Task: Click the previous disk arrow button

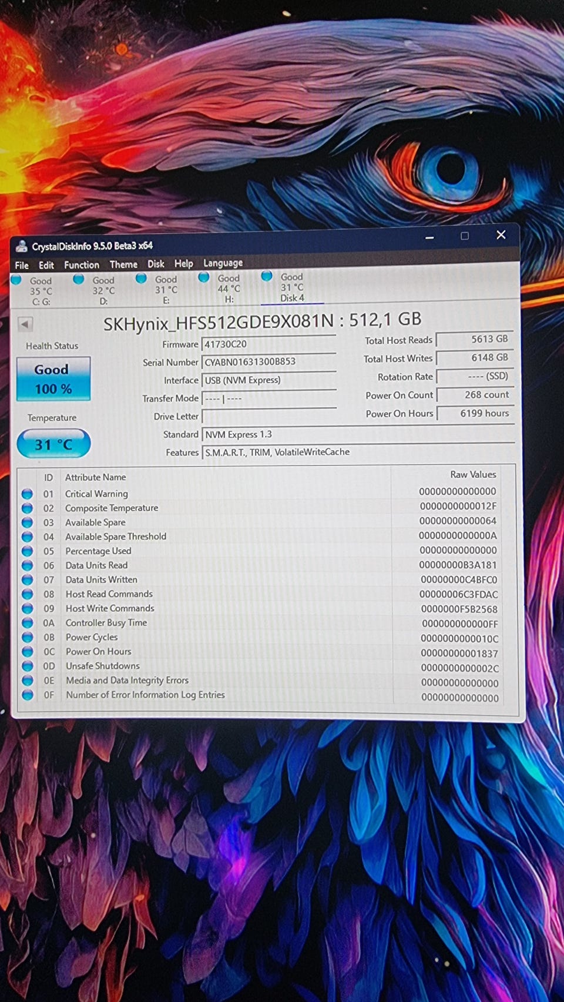Action: tap(25, 324)
